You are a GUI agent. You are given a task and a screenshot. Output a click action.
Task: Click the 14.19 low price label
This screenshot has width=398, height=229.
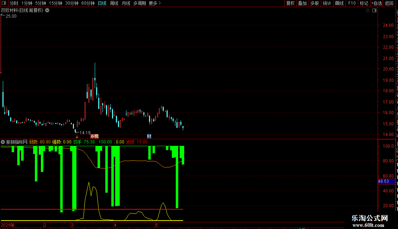[x=85, y=133]
